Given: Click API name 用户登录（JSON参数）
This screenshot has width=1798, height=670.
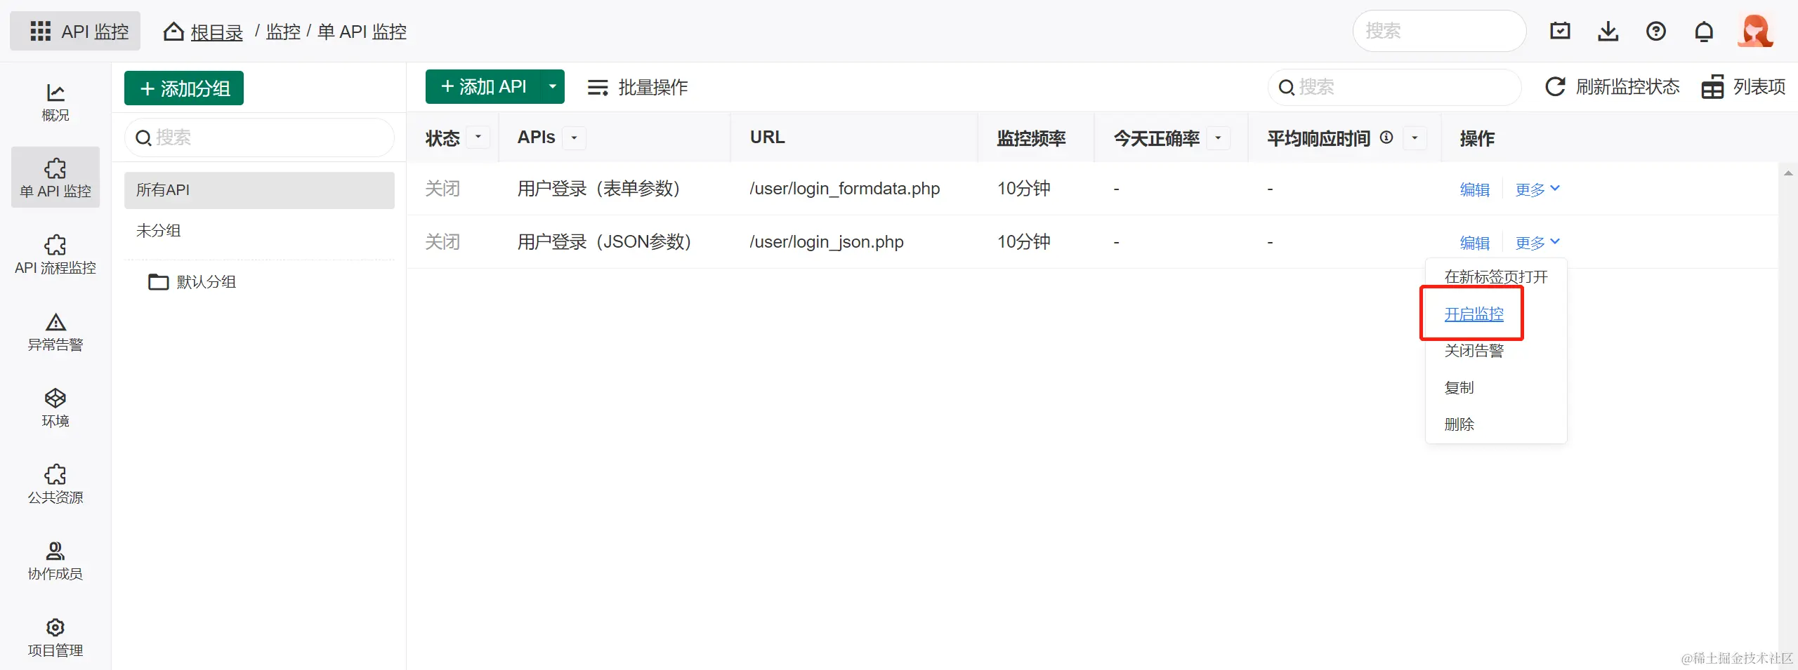Looking at the screenshot, I should [x=605, y=242].
